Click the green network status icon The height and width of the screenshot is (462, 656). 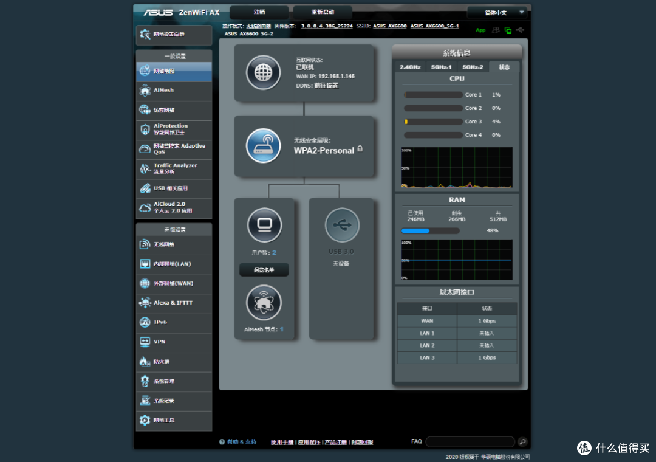click(x=508, y=30)
